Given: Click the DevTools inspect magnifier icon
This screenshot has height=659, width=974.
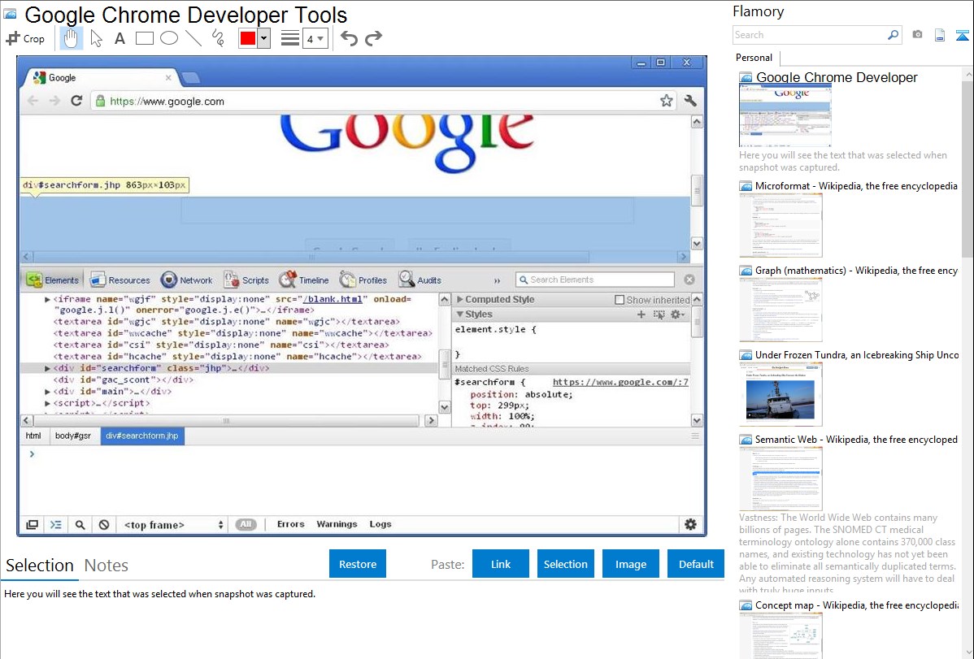Looking at the screenshot, I should 80,525.
